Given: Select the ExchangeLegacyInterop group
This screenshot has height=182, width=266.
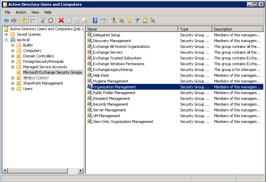Looking at the screenshot, I should [113, 70].
